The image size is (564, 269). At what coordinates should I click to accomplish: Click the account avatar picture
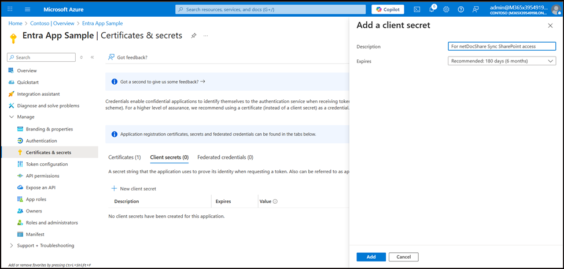tap(555, 10)
